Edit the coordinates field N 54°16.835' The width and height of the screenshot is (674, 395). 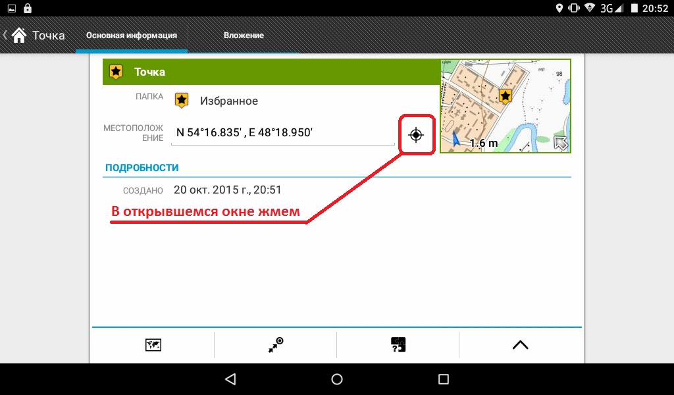click(x=282, y=132)
